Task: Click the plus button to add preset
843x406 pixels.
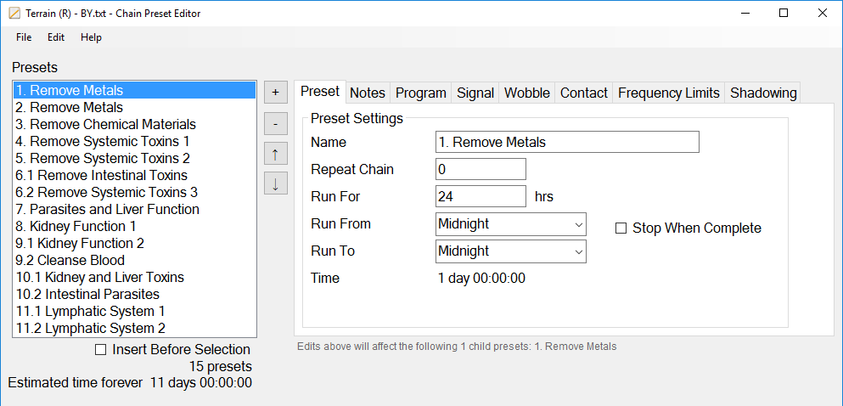Action: click(x=275, y=92)
